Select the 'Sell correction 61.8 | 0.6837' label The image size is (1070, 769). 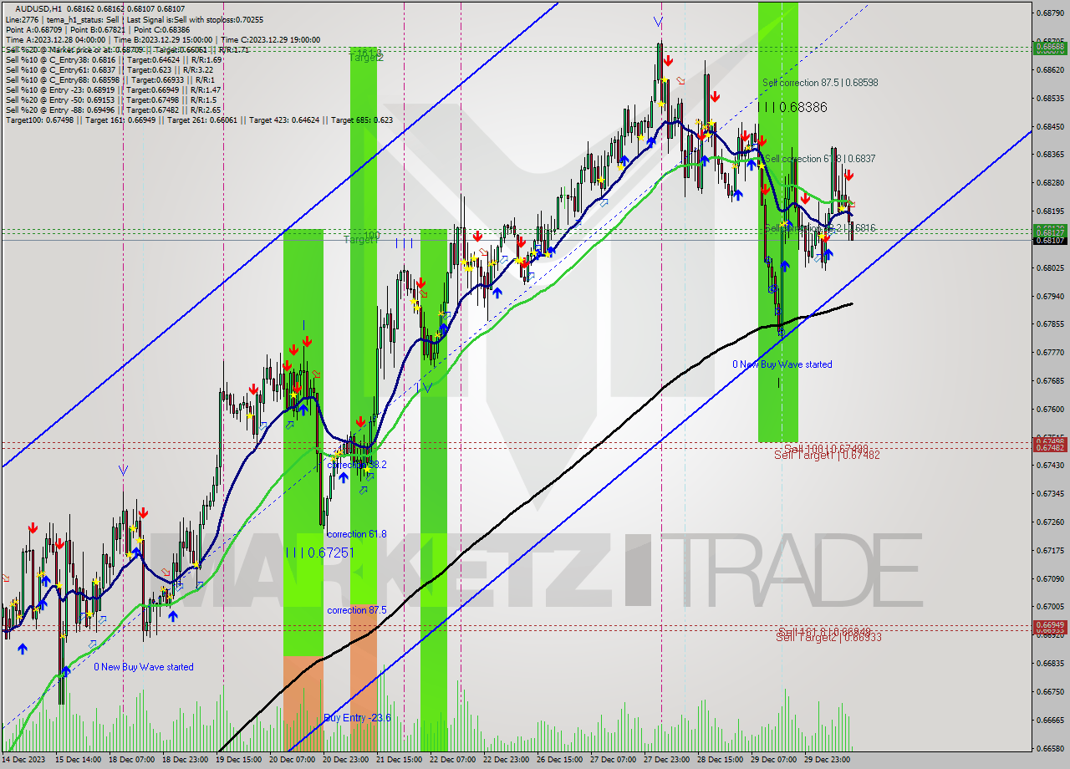tap(820, 159)
